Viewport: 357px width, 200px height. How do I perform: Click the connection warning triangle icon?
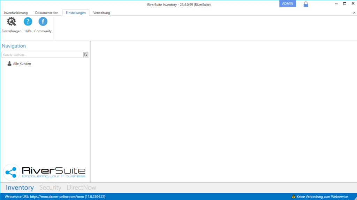tap(294, 197)
